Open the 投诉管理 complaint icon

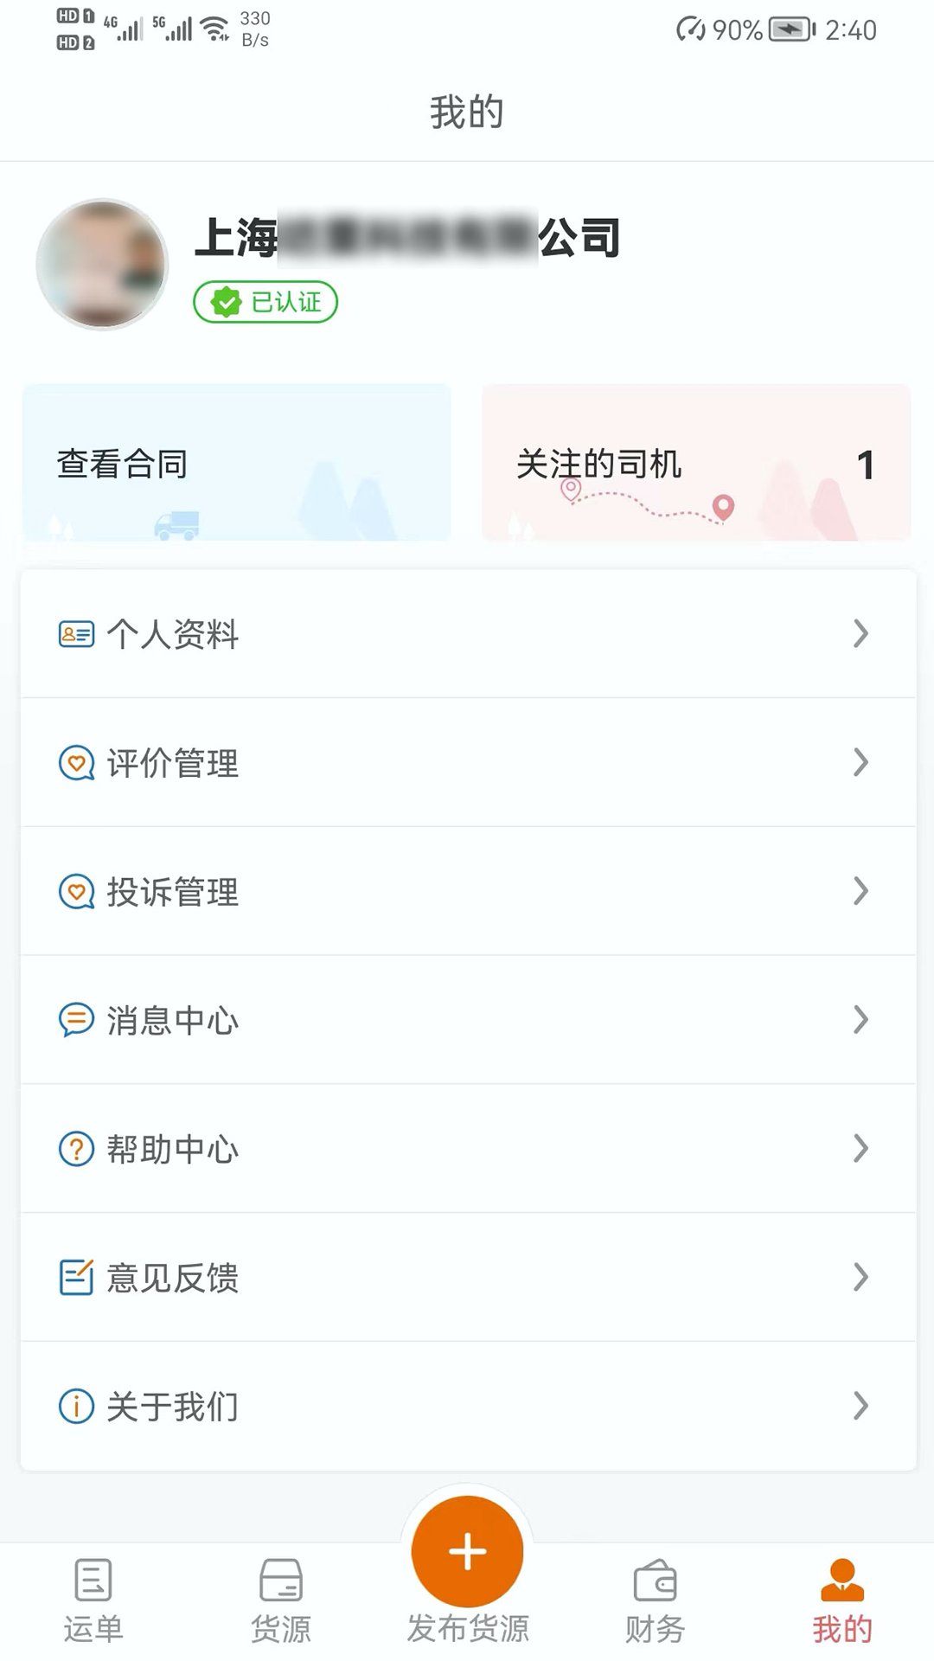pyautogui.click(x=76, y=891)
